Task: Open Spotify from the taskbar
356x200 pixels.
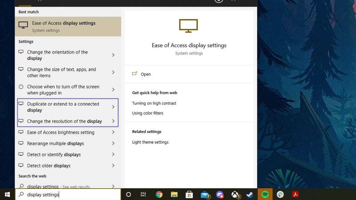Action: (x=265, y=194)
